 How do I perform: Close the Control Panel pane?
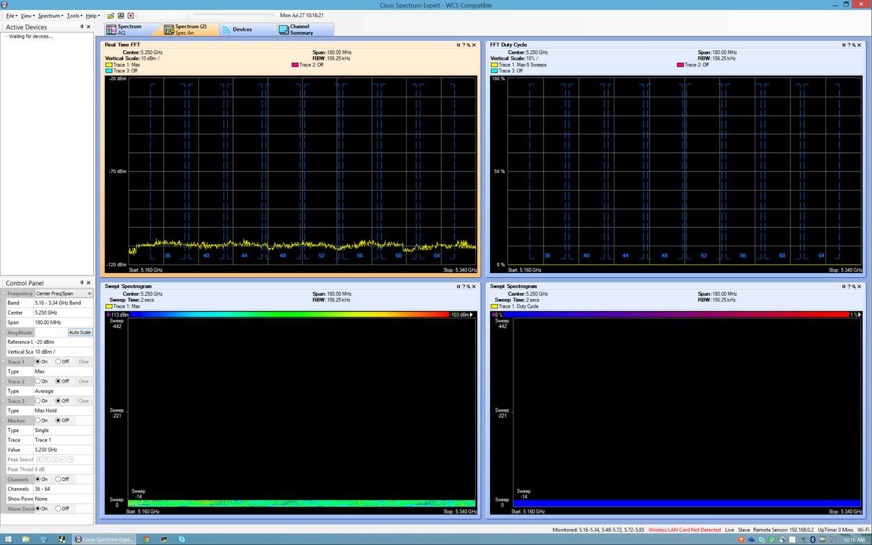pos(88,283)
